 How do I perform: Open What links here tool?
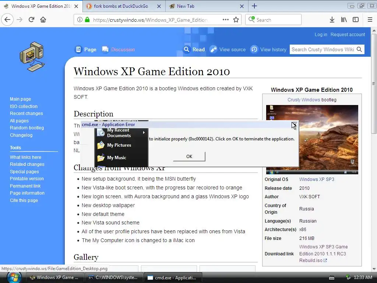tap(25, 157)
